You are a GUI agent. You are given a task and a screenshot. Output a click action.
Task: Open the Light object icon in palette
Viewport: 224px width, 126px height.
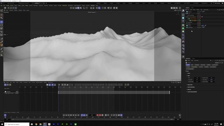(x=183, y=52)
